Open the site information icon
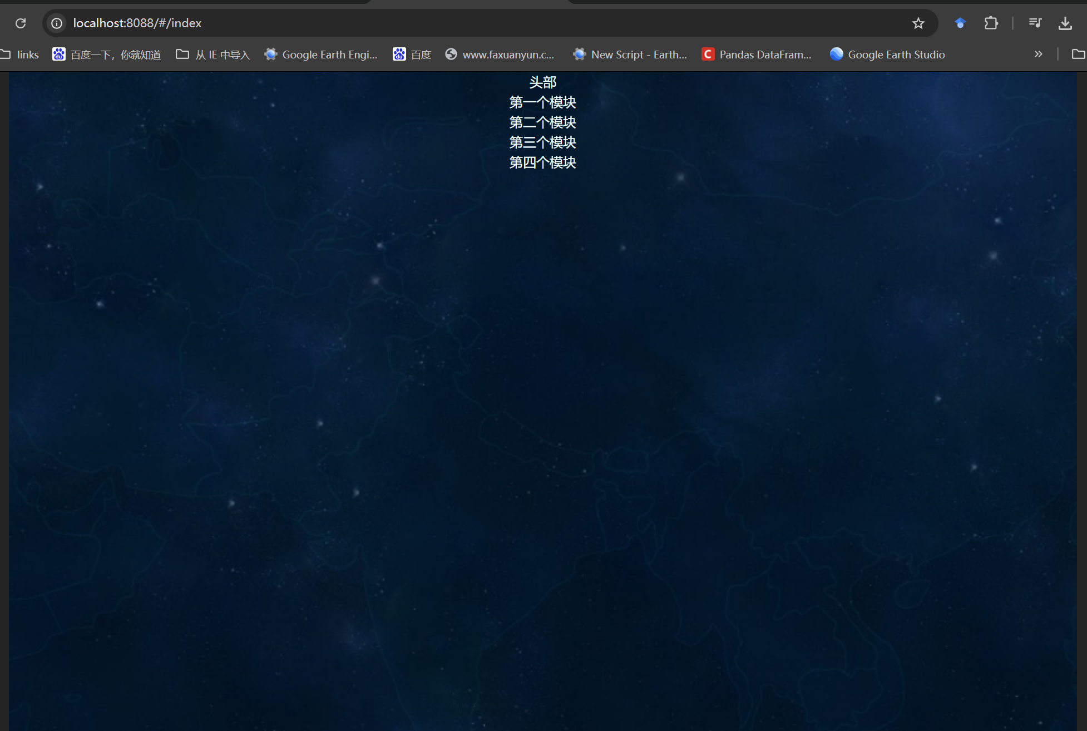1087x731 pixels. click(x=57, y=23)
